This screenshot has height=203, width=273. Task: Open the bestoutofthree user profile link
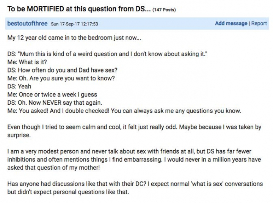28,24
